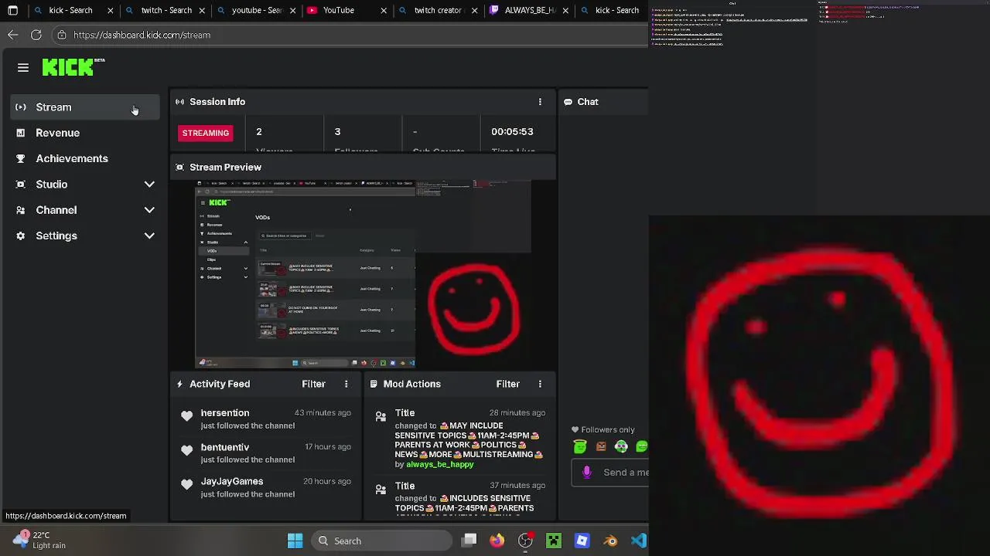The image size is (990, 556).
Task: Click the taskbar Search box
Action: [x=381, y=541]
